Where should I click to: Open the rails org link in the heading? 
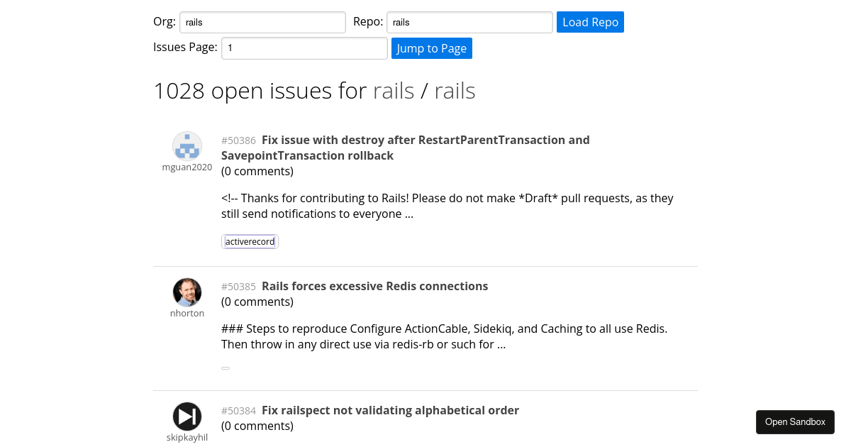pos(394,90)
